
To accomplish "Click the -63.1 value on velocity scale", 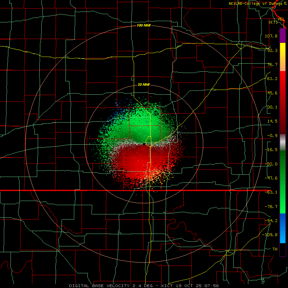I will (x=271, y=192).
